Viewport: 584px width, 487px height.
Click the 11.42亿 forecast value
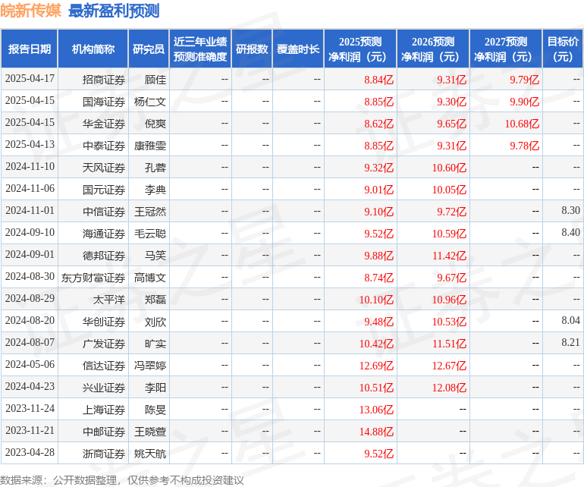449,256
